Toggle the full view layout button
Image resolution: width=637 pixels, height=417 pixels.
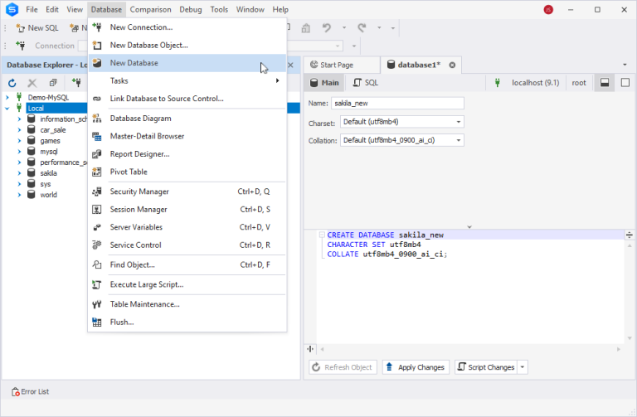(625, 83)
